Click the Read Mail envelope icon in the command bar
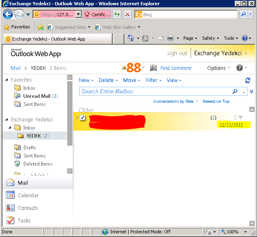The image size is (257, 237). point(160,39)
